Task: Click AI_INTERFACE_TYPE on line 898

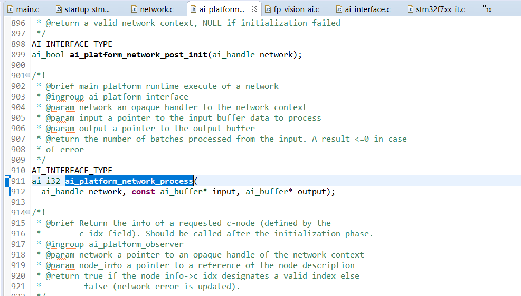Action: (72, 44)
